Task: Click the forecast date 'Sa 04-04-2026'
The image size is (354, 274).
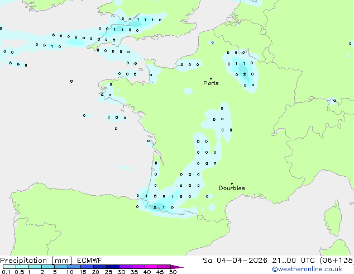Action: (x=235, y=261)
